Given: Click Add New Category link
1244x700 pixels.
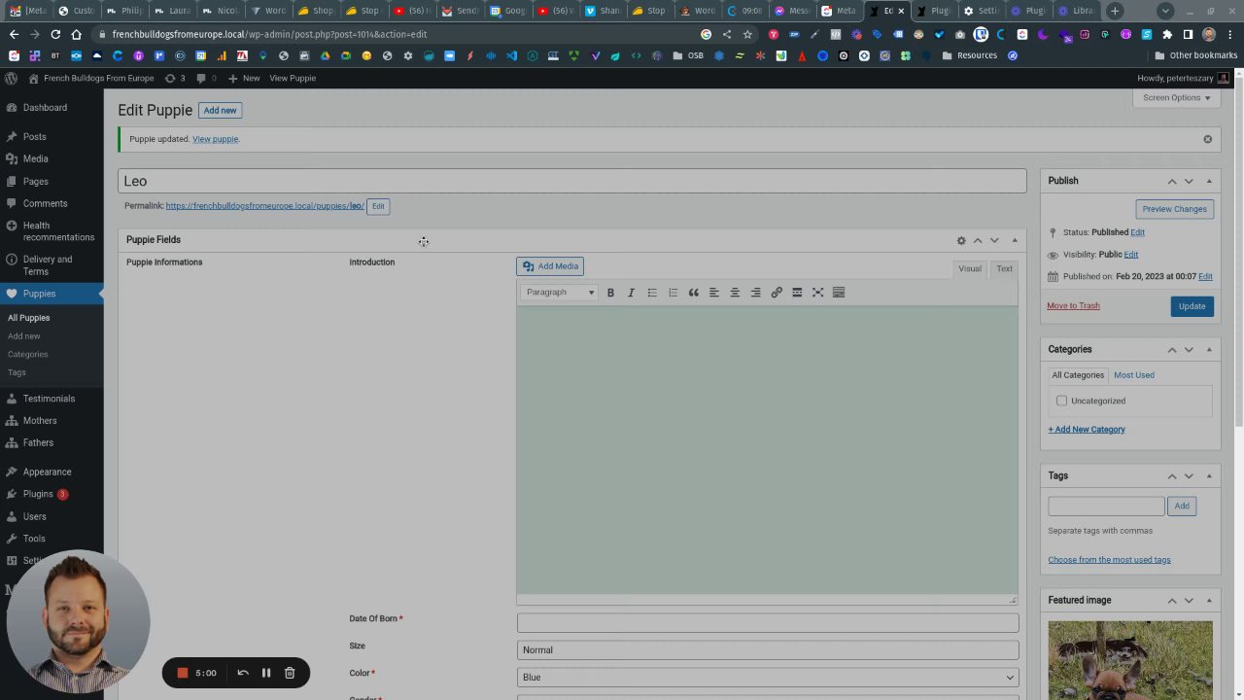Looking at the screenshot, I should click(x=1087, y=430).
